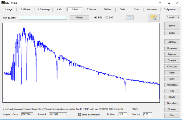182x120 pixels.
Task: Click the orange cursor line on spectrum
Action: 91,63
